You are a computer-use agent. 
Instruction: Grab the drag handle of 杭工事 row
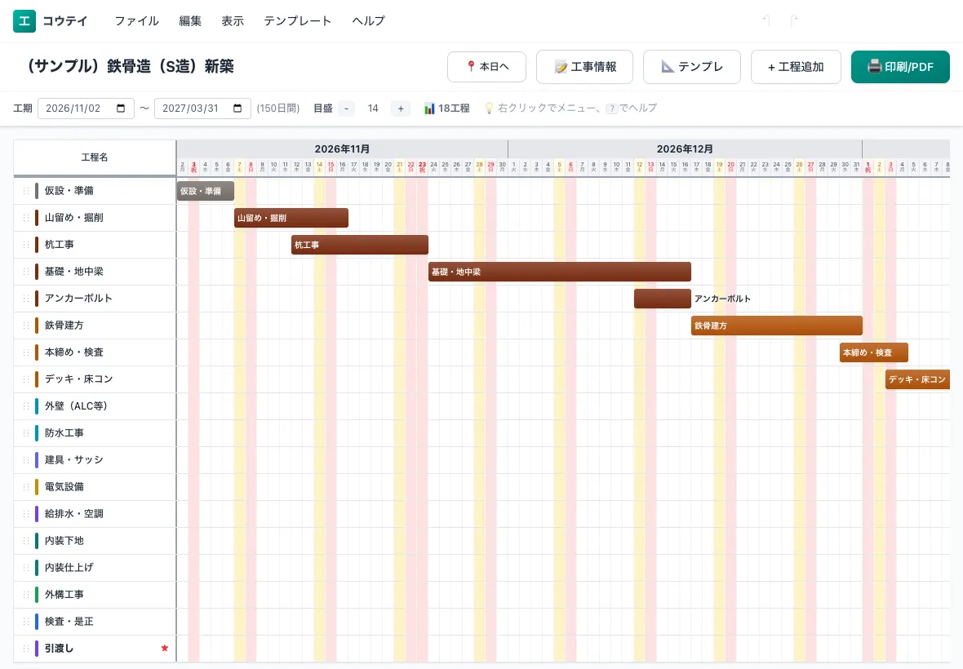pos(26,245)
